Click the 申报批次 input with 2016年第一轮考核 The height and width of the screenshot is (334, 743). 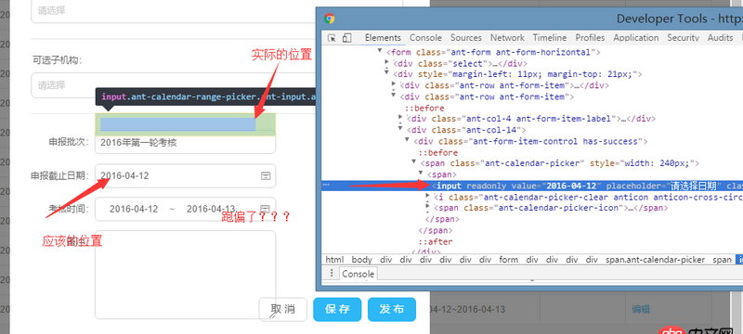tap(185, 142)
